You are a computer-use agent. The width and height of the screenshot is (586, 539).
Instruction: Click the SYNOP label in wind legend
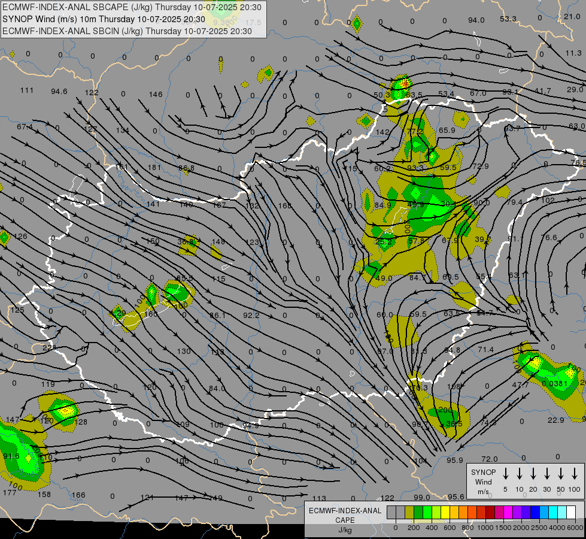pyautogui.click(x=483, y=472)
